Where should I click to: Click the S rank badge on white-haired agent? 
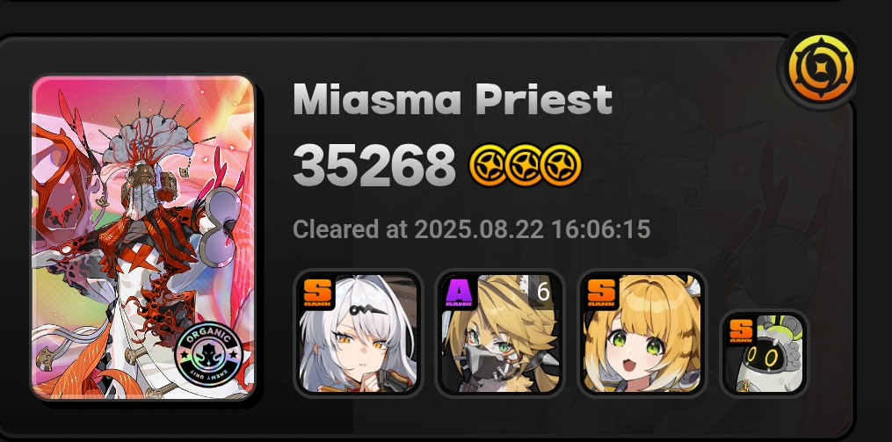(x=317, y=293)
